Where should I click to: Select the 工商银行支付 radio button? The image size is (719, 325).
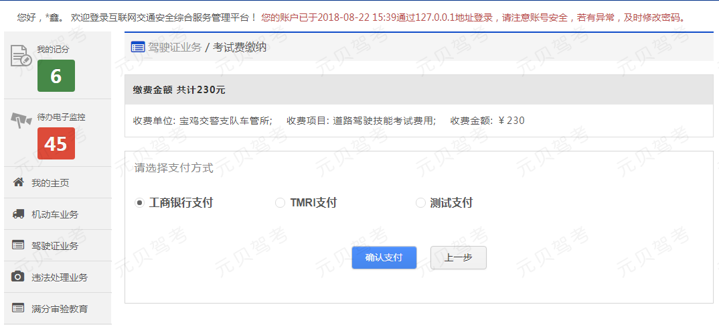tap(139, 203)
